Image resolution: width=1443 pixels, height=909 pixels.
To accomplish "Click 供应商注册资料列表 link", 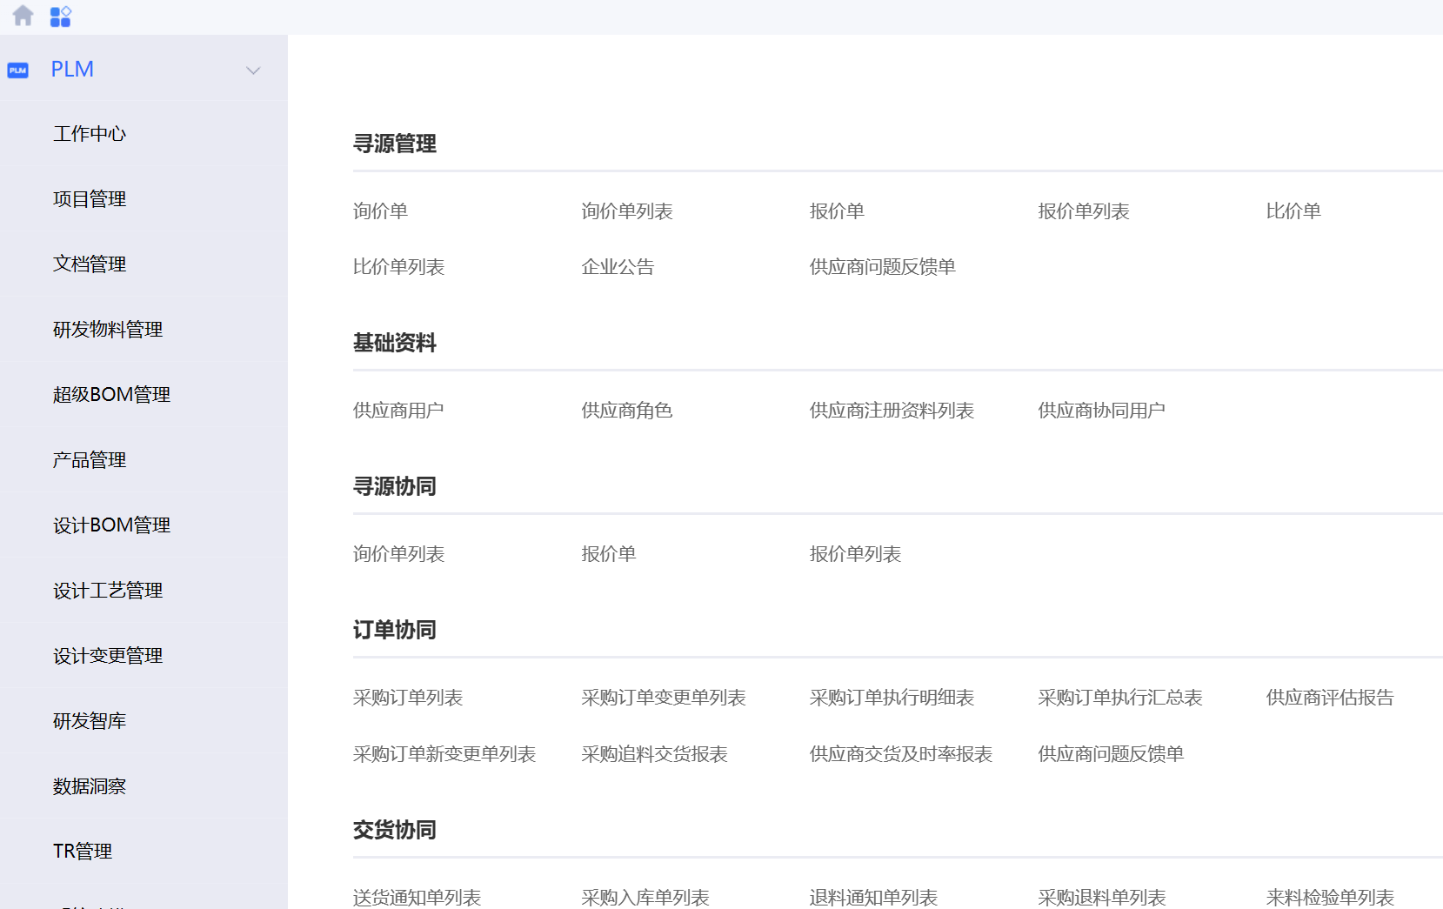I will [892, 411].
